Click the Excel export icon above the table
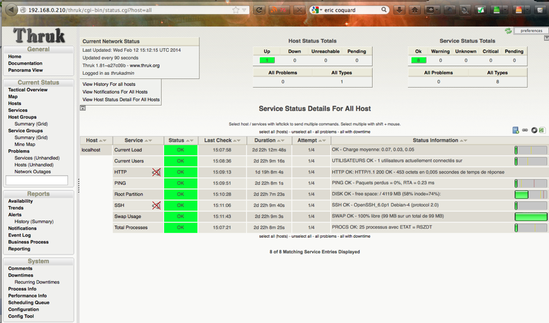 542,130
